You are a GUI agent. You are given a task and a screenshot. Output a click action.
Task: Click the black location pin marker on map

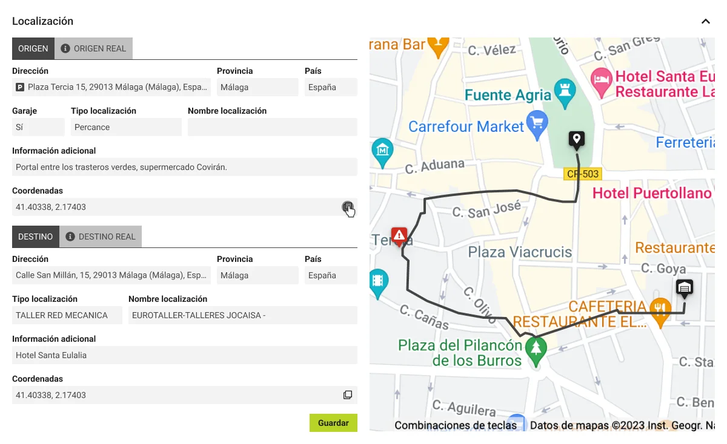(576, 140)
